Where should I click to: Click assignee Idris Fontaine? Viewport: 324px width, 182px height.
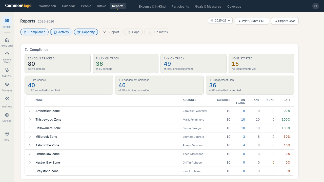[x=192, y=171]
